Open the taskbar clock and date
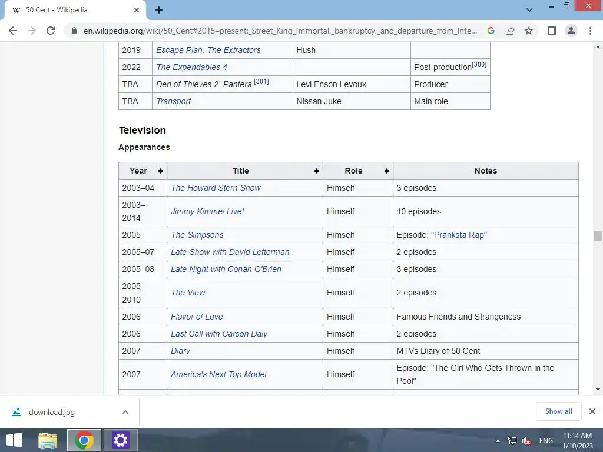This screenshot has width=603, height=452. click(578, 441)
